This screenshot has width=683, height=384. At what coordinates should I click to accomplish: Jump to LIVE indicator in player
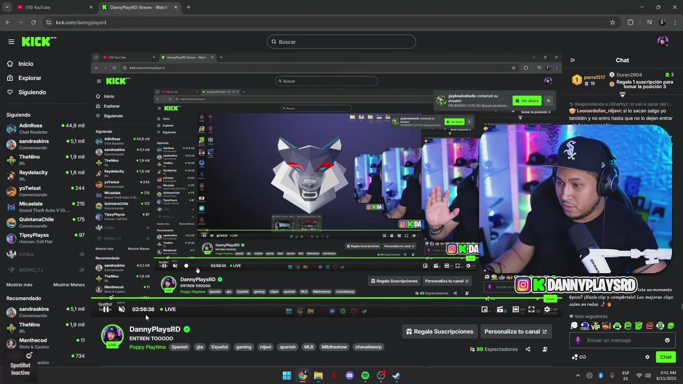pos(168,309)
